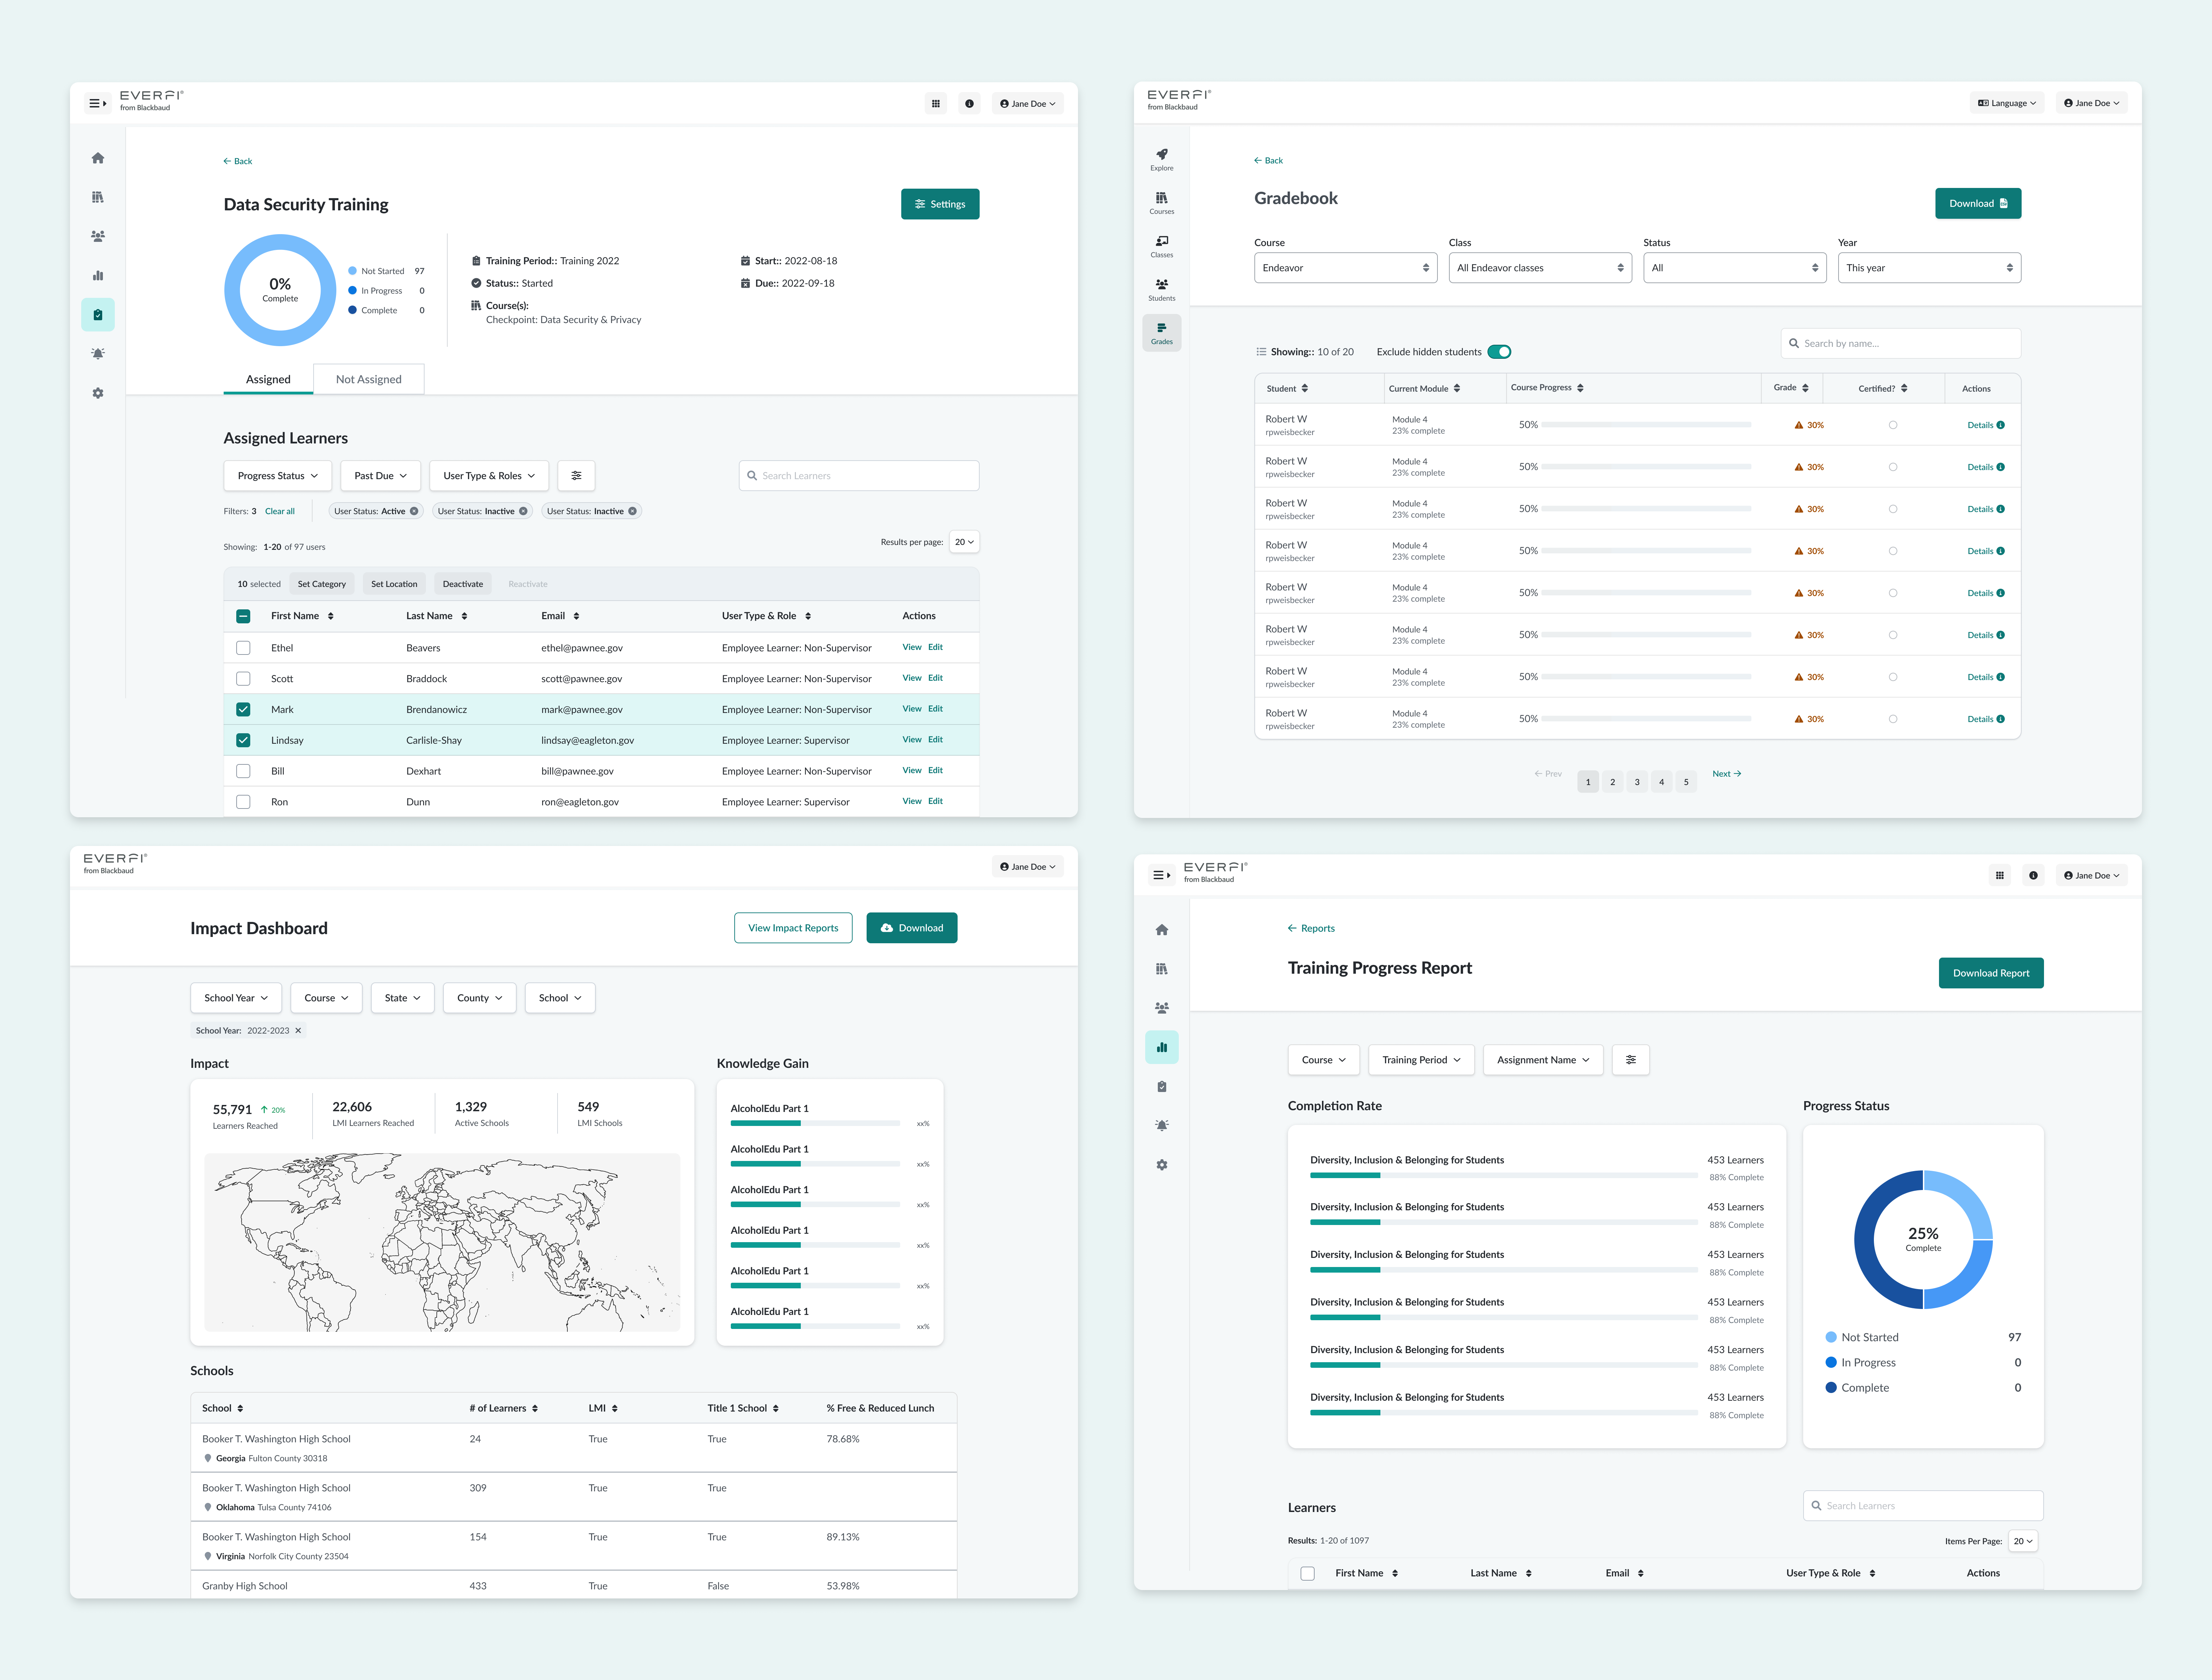Click info icon in Training Progress Report header

pos(2033,875)
